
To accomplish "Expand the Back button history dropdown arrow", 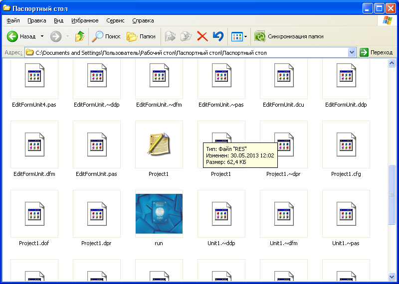I will click(x=42, y=36).
